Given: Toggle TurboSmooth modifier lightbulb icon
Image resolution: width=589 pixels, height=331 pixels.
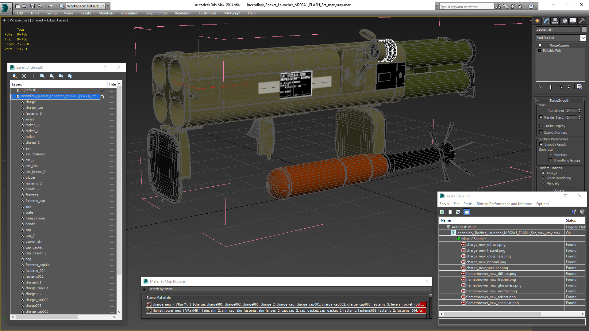Looking at the screenshot, I should coord(540,45).
